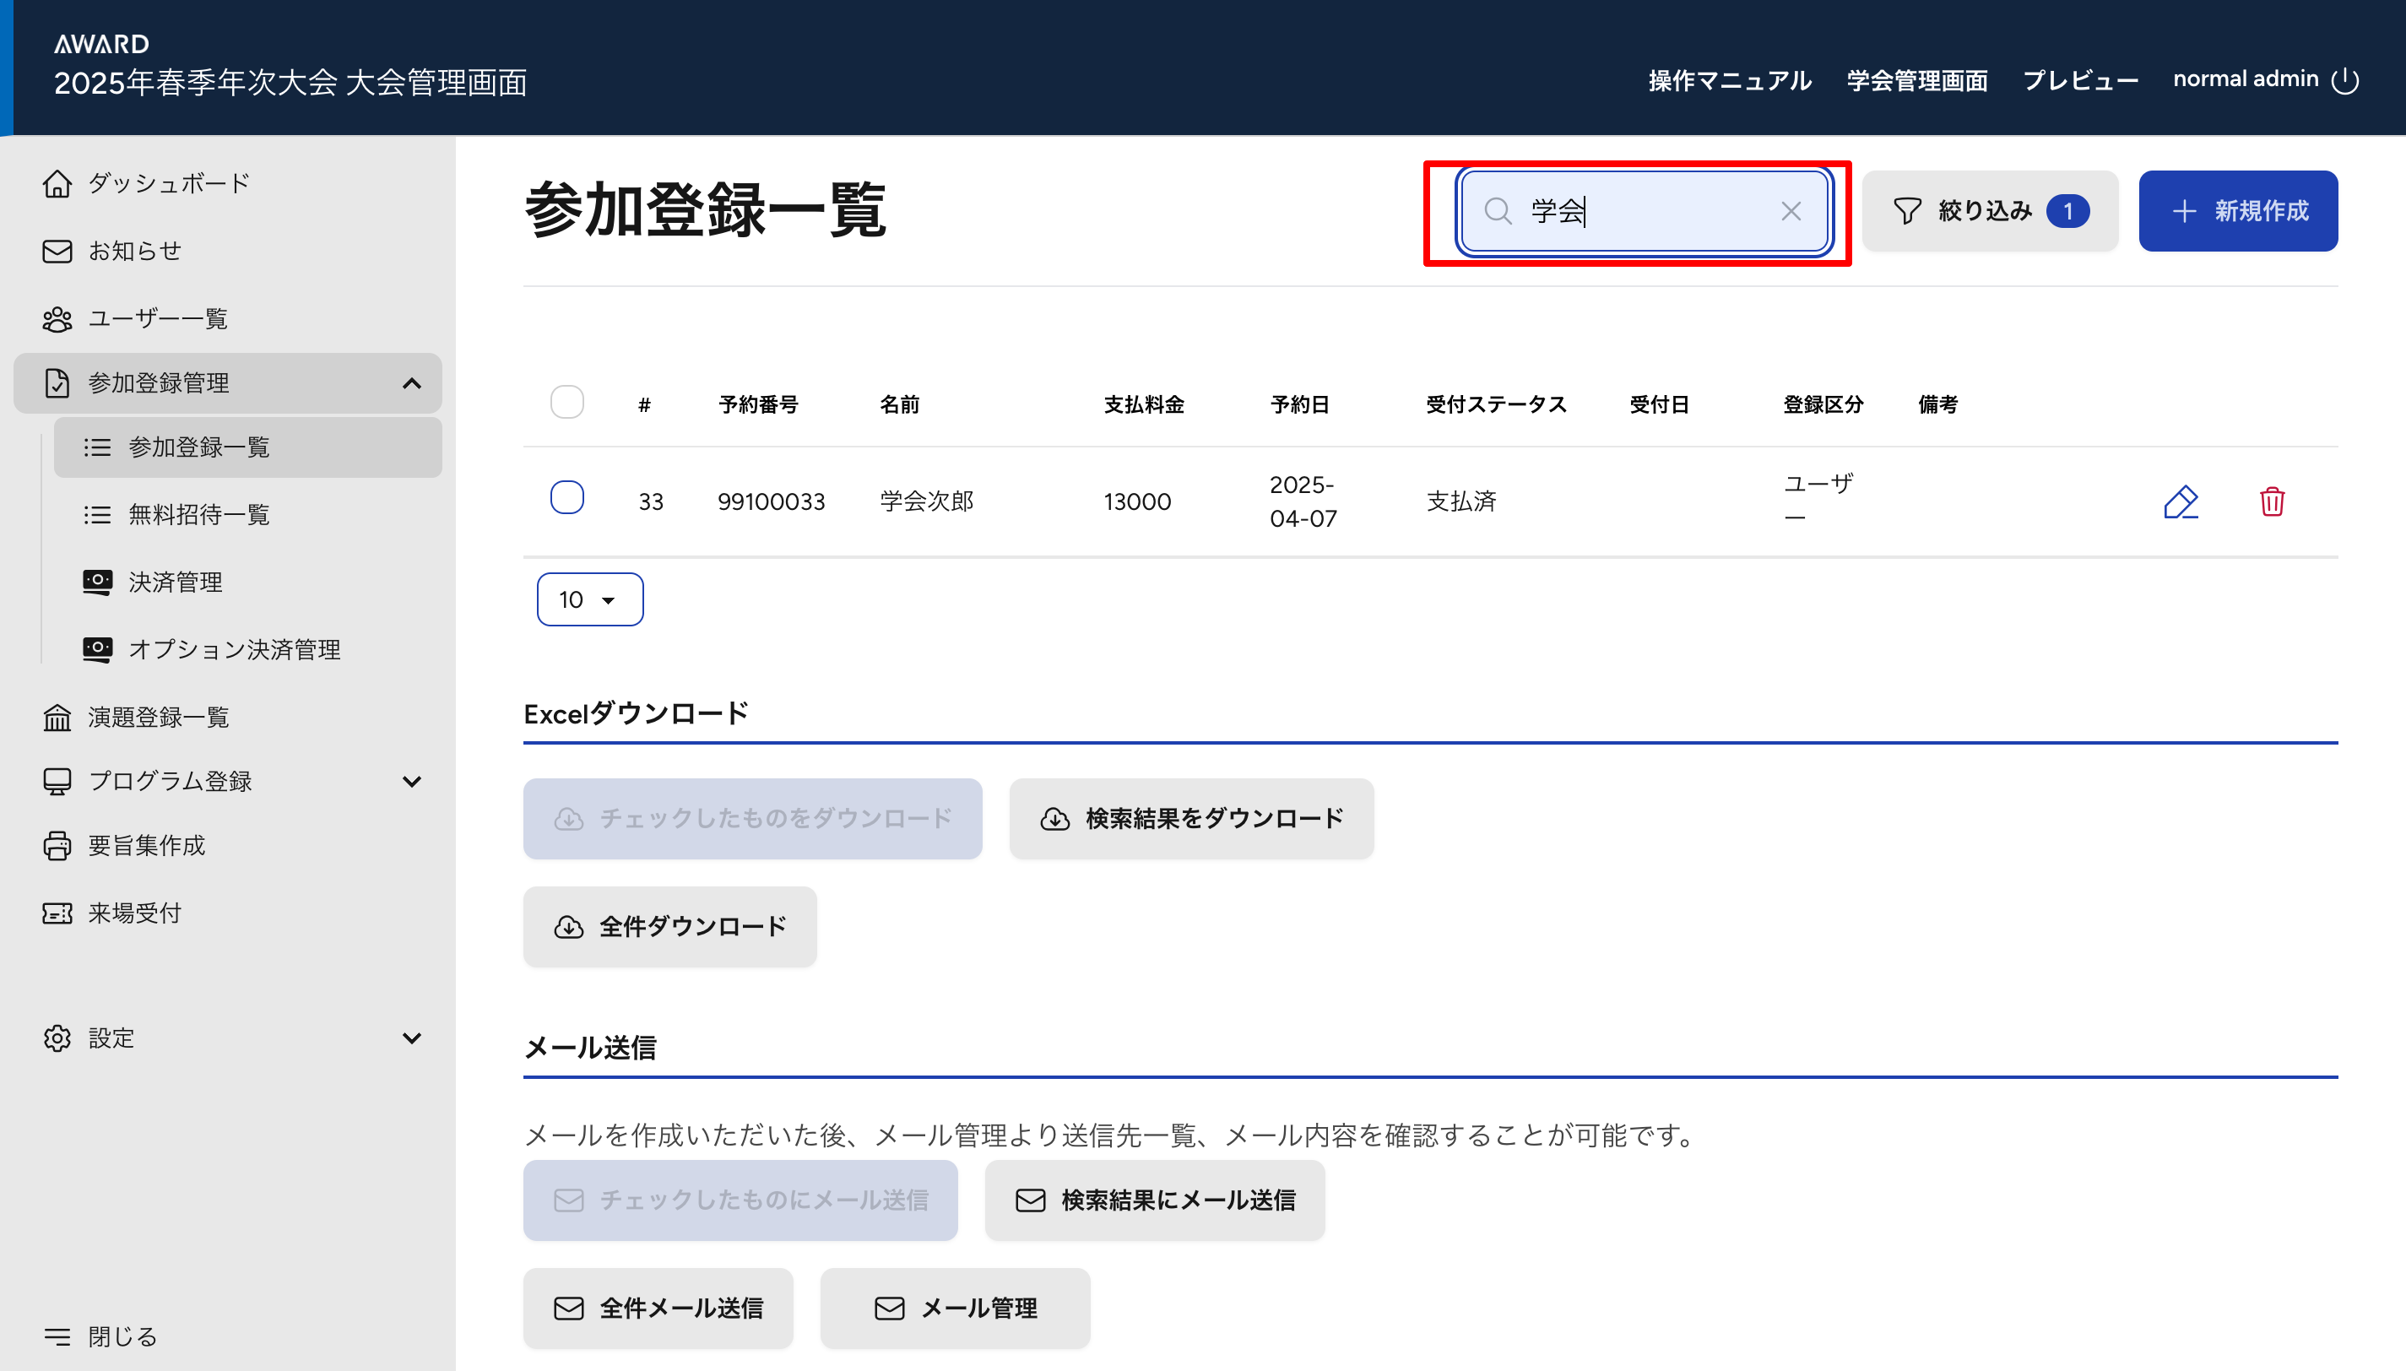
Task: Clear the search field with the X icon
Action: 1791,211
